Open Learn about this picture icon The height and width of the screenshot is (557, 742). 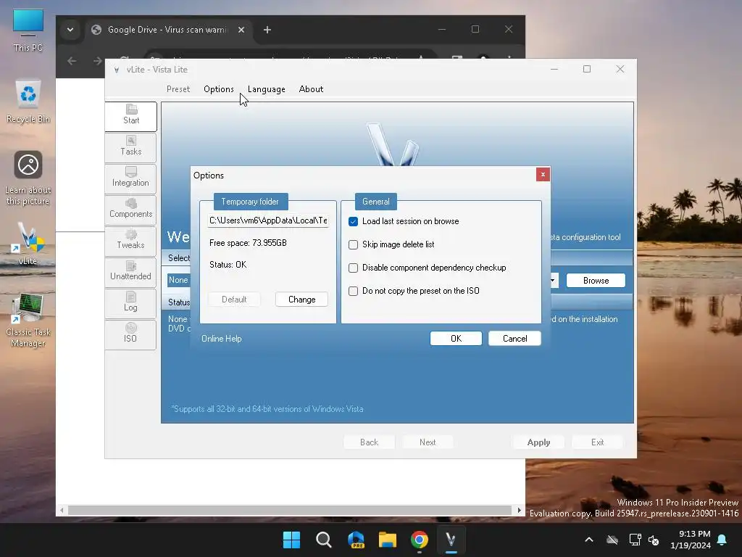tap(28, 178)
